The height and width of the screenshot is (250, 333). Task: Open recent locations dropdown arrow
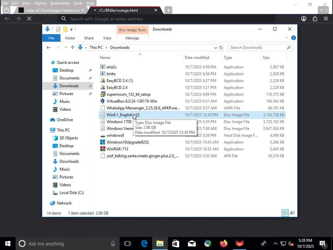coord(66,48)
